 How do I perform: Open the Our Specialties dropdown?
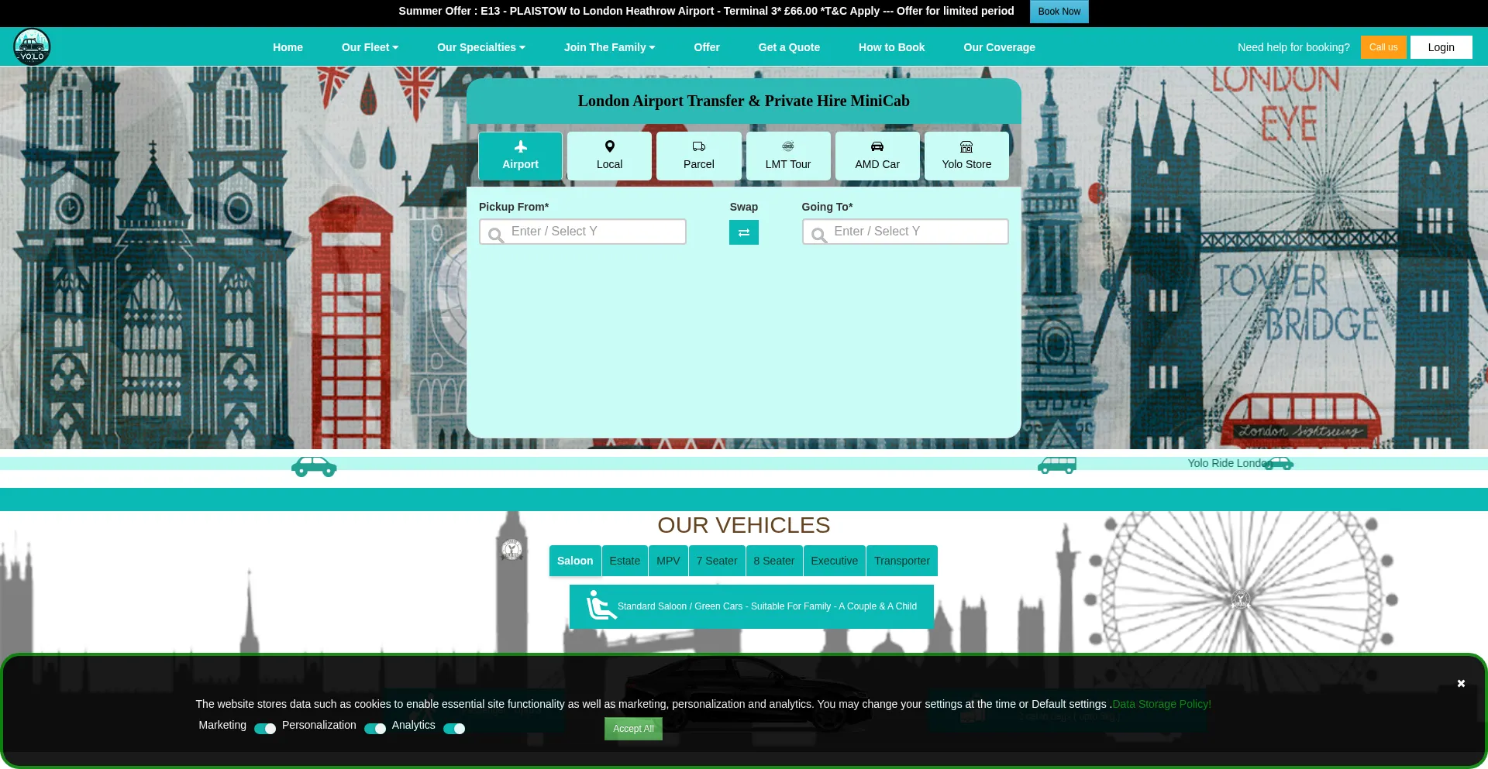[x=480, y=47]
